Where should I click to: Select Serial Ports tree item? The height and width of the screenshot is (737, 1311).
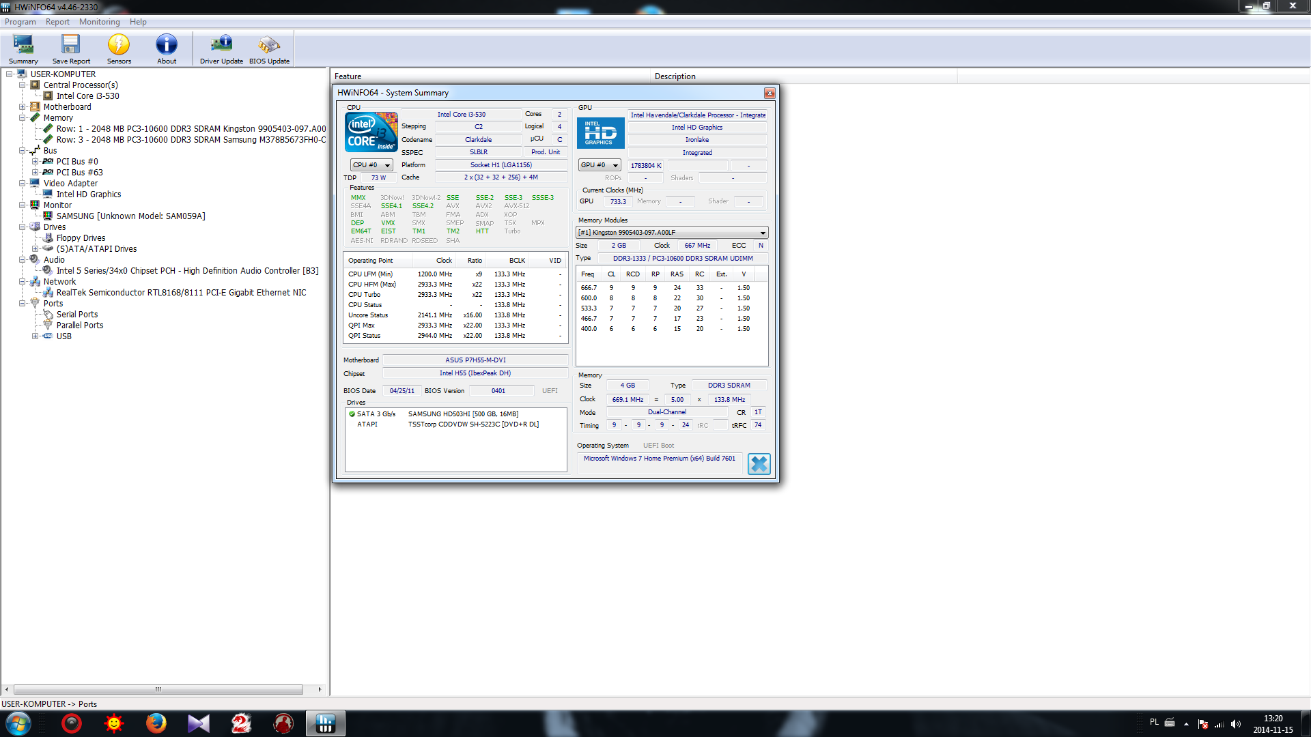pyautogui.click(x=77, y=315)
